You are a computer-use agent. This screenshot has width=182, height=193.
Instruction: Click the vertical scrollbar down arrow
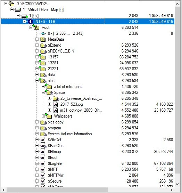pos(177,184)
